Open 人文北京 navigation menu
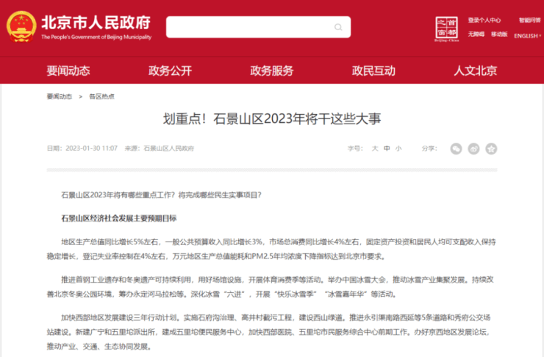This screenshot has width=544, height=357. pos(476,71)
